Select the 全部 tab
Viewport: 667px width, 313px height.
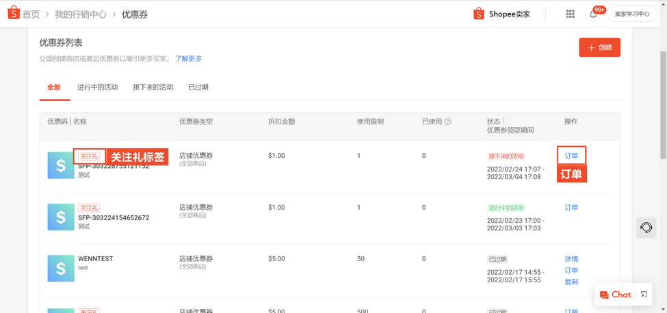click(x=53, y=87)
